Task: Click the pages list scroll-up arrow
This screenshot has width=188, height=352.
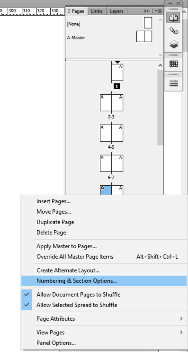Action: click(x=160, y=65)
